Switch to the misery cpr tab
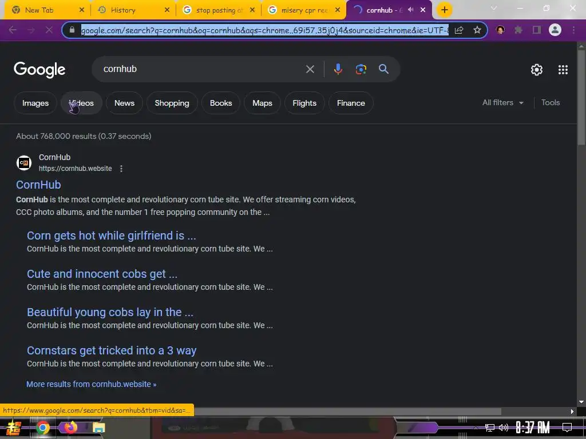The width and height of the screenshot is (586, 439). tap(304, 10)
